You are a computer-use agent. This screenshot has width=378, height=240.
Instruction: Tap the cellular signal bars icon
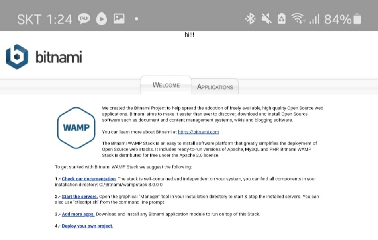click(315, 19)
